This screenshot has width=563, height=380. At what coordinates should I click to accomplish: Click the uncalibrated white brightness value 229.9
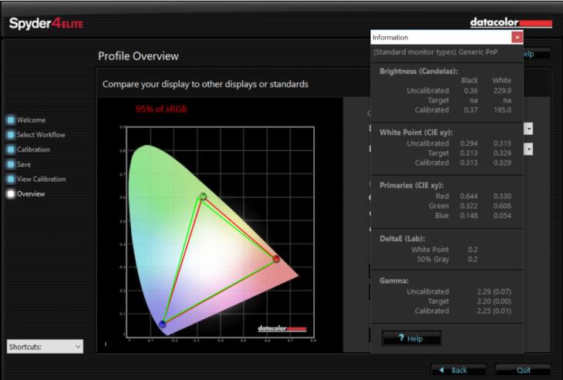[502, 90]
